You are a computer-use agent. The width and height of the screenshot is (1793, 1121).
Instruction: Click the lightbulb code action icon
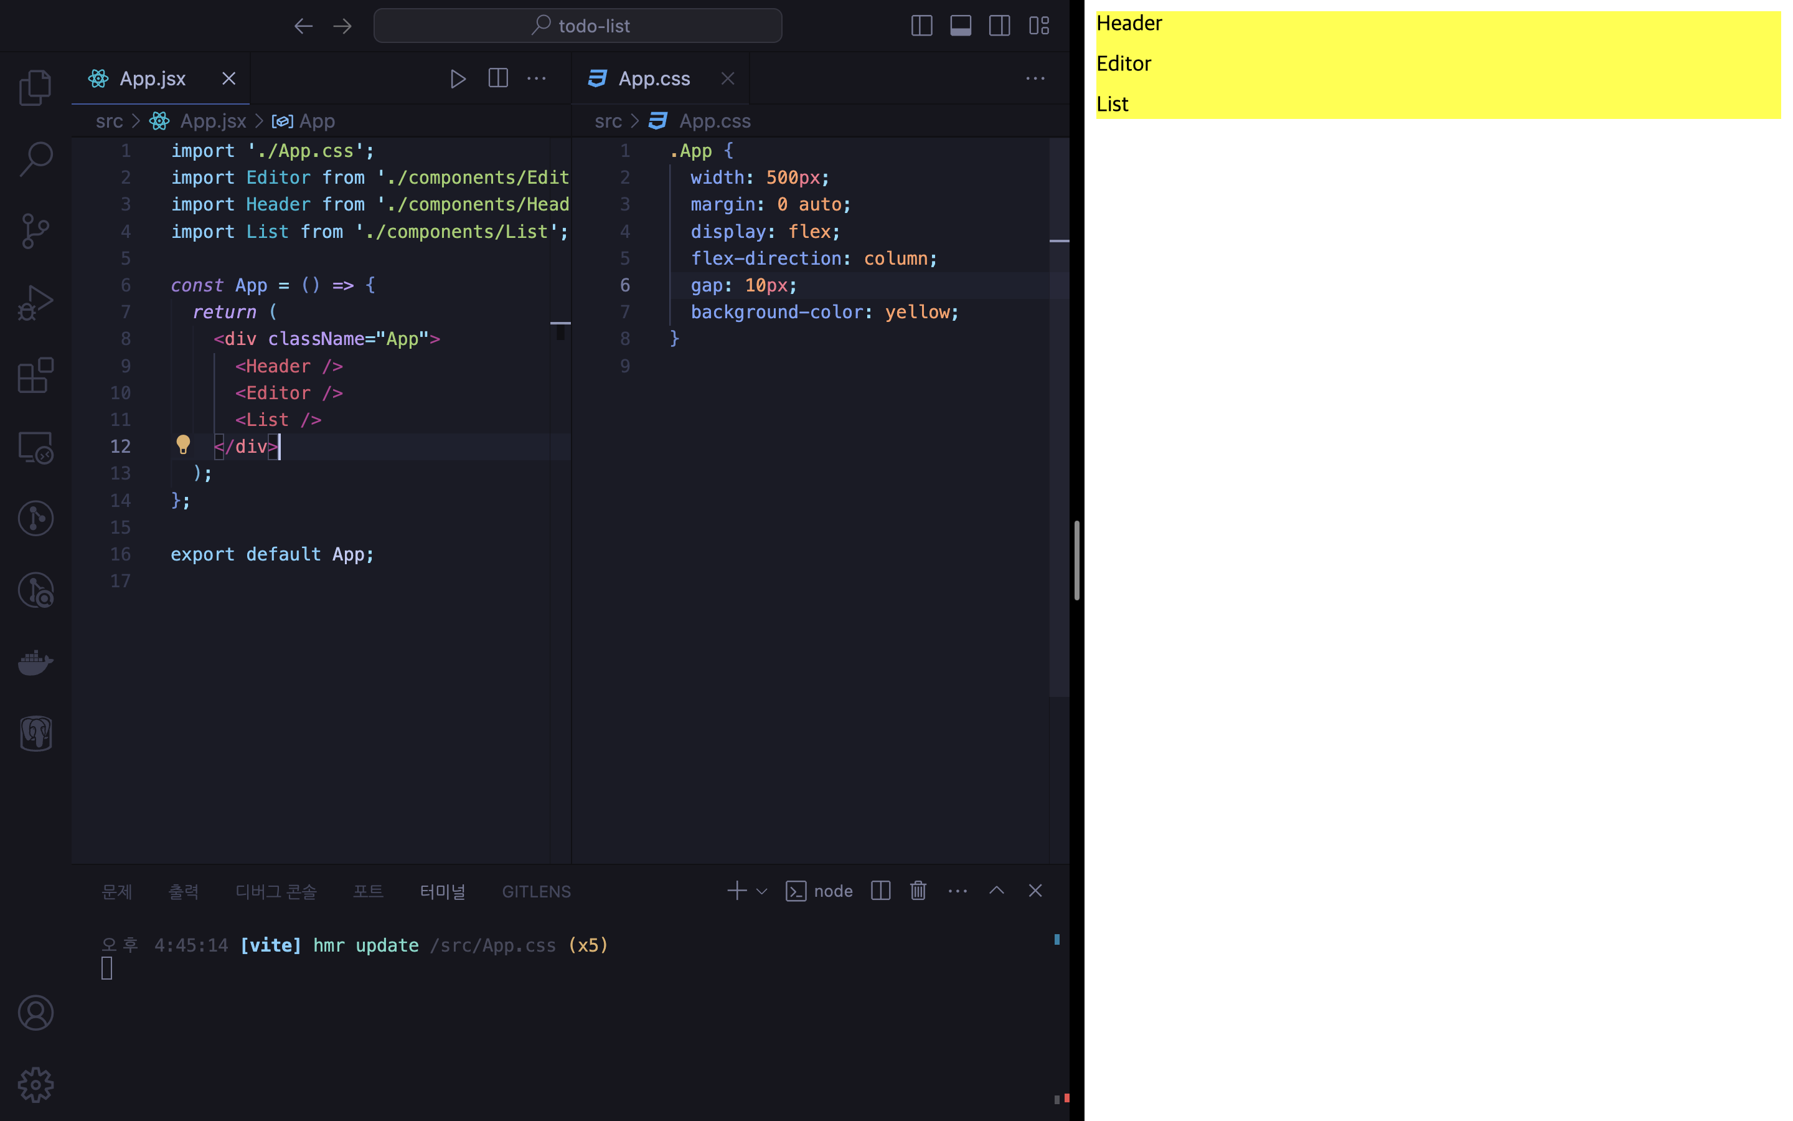pos(183,445)
